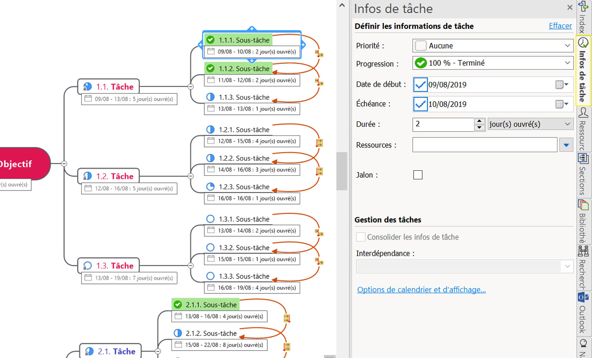Enable the Jalon checkbox
Viewport: 592px width, 358px height.
[x=418, y=175]
